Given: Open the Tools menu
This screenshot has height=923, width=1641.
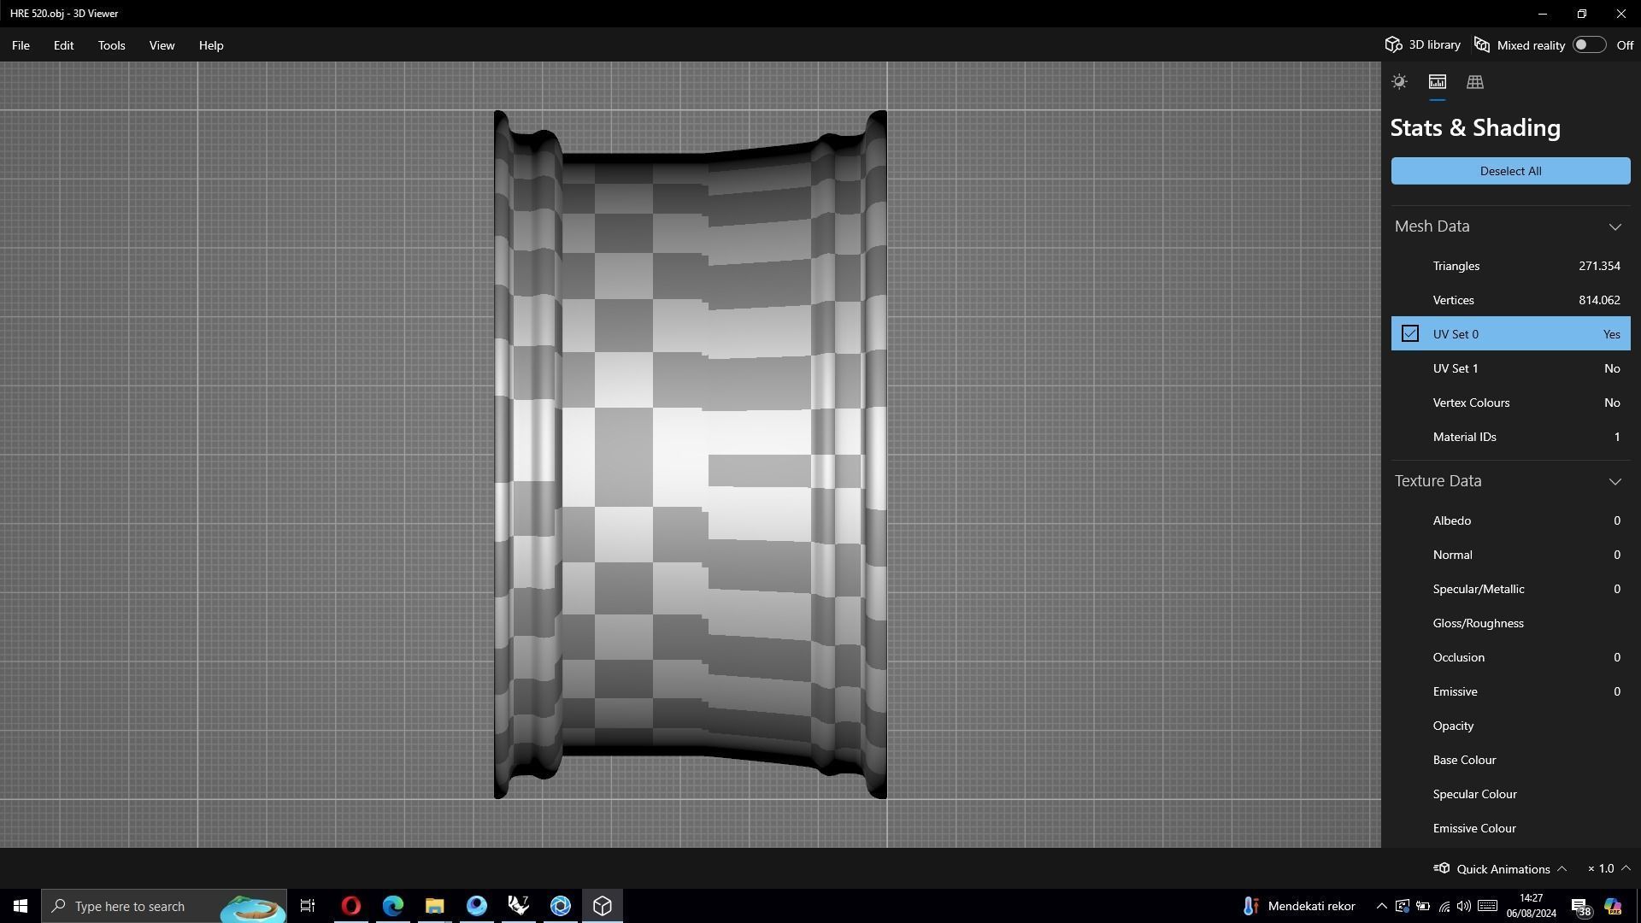Looking at the screenshot, I should pos(111,45).
